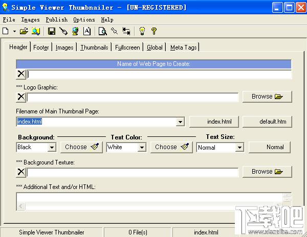
Task: Open the Help menu
Action: (107, 20)
